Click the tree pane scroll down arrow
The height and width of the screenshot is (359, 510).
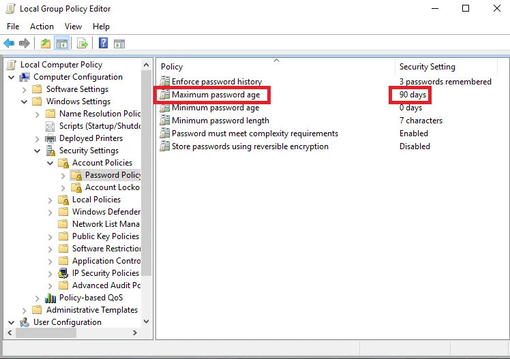tap(147, 322)
